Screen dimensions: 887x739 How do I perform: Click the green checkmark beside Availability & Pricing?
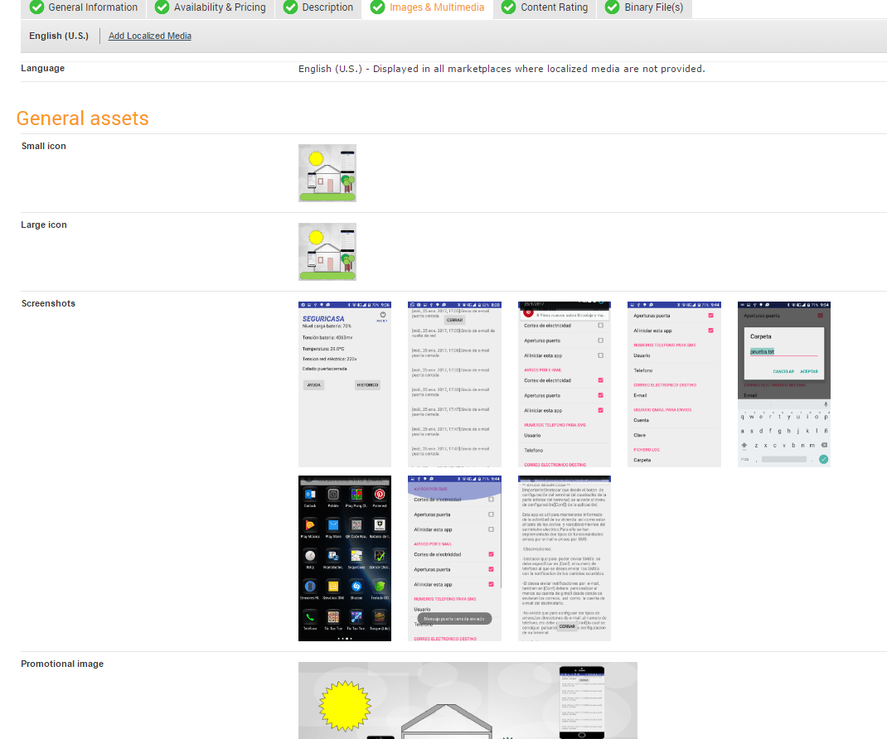coord(162,7)
